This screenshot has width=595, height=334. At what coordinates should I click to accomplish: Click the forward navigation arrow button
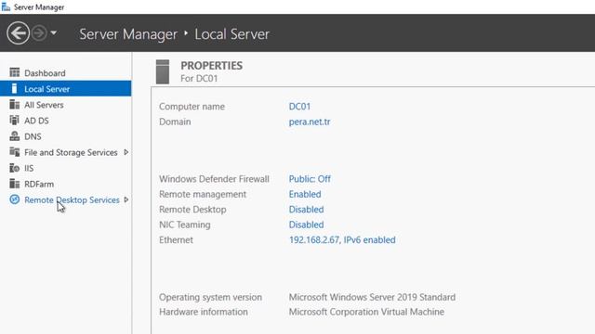(x=39, y=33)
